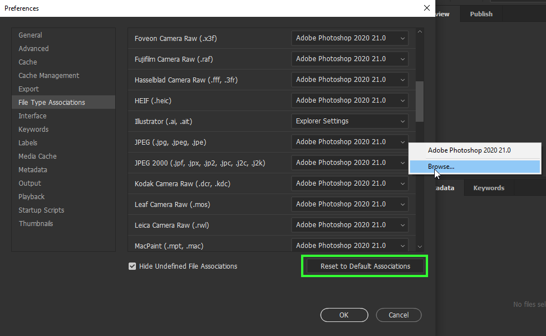Click Hasselblad Camera Raw (.fff, .3fr) label

(x=186, y=80)
